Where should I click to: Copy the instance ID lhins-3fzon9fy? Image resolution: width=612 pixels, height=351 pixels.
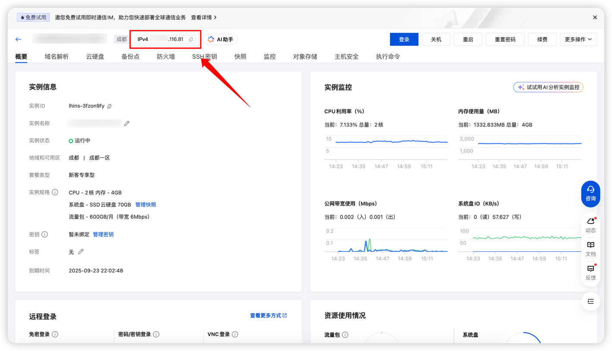point(109,106)
